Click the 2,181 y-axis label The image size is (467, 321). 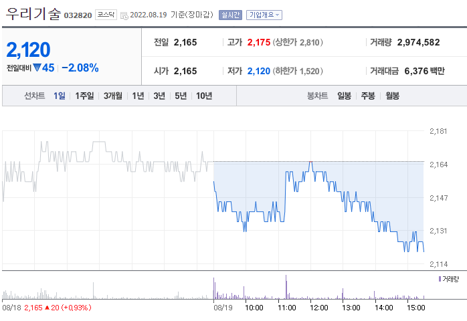point(438,131)
